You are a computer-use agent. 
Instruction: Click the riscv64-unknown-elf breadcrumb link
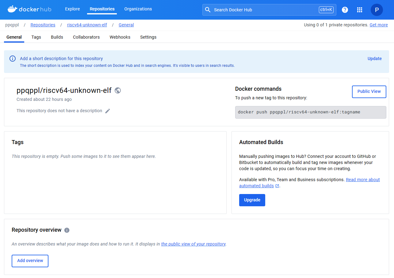(x=87, y=25)
